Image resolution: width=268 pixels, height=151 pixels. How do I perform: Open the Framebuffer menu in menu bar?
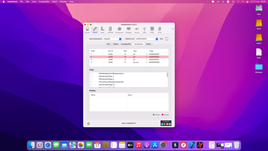coord(44,2)
